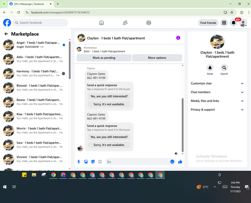Screen dimensions: 251x203
Task: Click the Chrome address bar URL
Action: click(60, 13)
